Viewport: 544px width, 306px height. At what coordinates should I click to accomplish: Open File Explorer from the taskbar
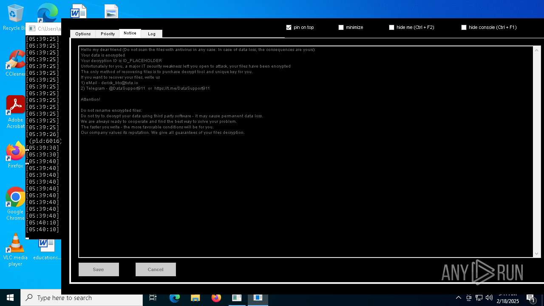(x=195, y=297)
